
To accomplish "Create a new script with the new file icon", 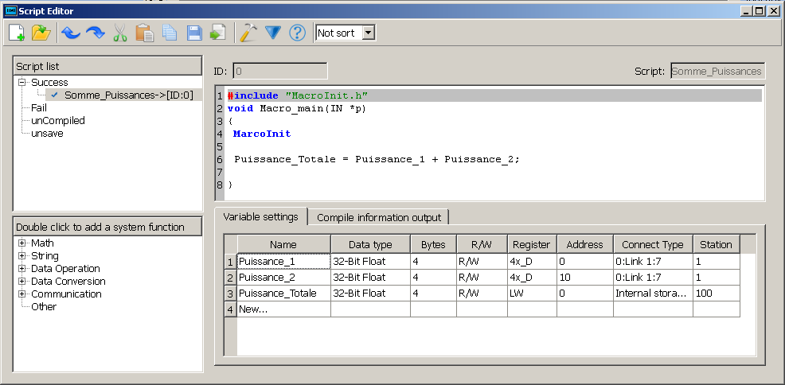I will coord(17,33).
